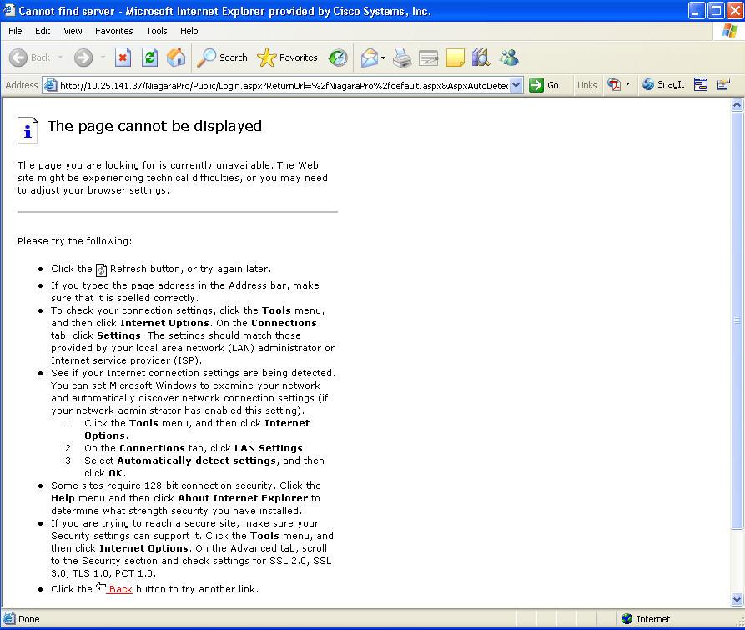Click the scrollbar down arrow
The image size is (745, 630).
pos(737,600)
